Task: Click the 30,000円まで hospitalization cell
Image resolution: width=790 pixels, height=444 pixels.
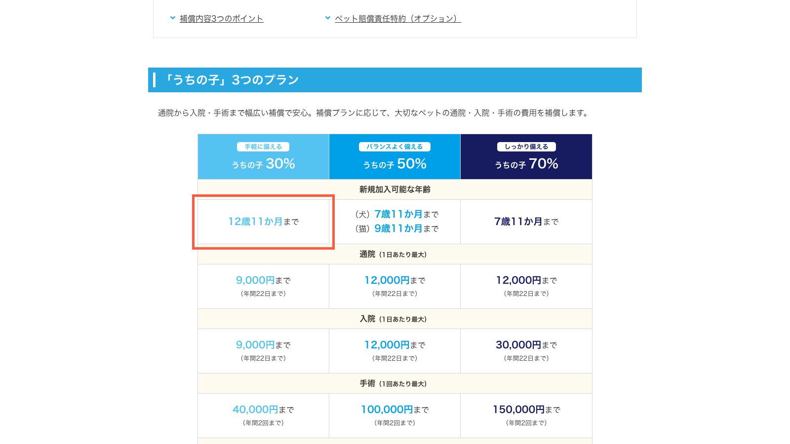Action: coord(526,351)
